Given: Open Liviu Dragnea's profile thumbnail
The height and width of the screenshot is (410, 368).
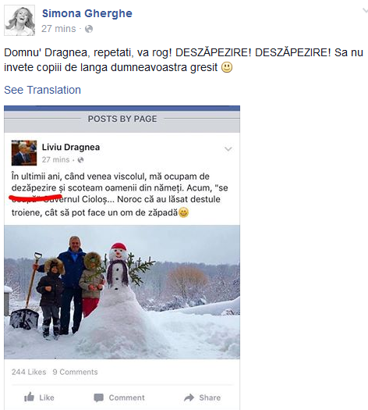Looking at the screenshot, I should coord(24,153).
